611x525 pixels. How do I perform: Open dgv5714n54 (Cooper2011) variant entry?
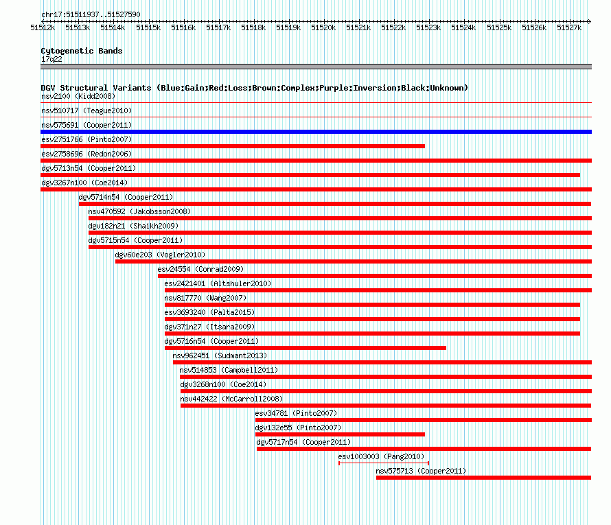click(126, 197)
